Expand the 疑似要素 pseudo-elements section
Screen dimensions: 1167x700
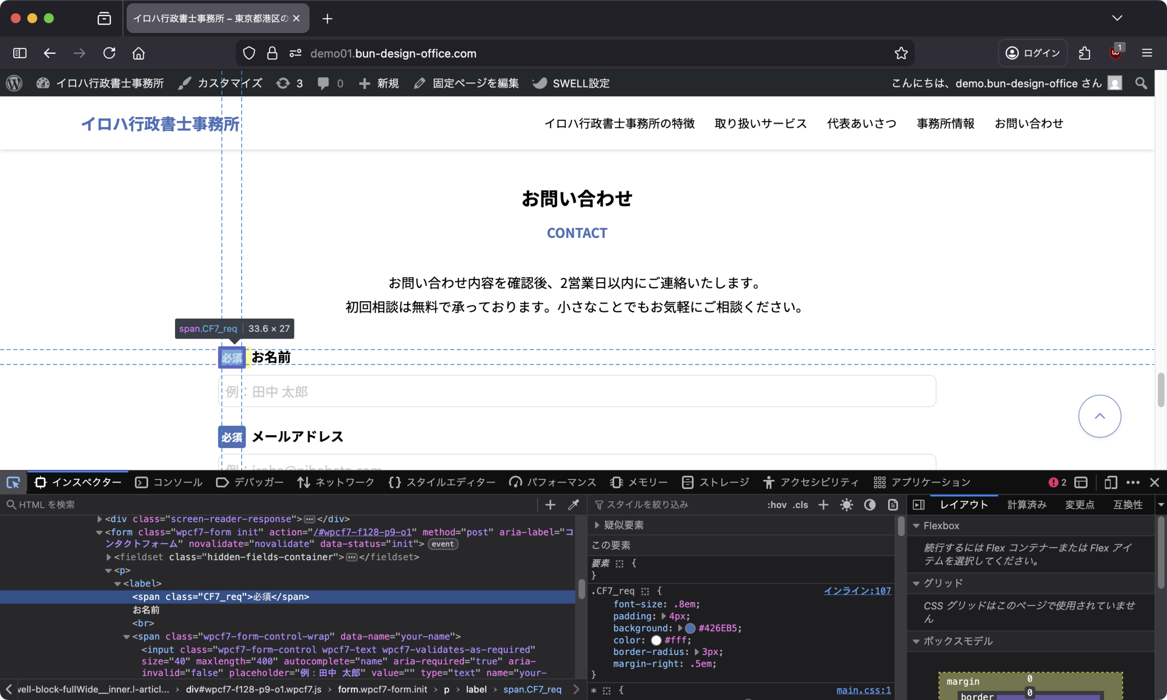click(x=597, y=525)
